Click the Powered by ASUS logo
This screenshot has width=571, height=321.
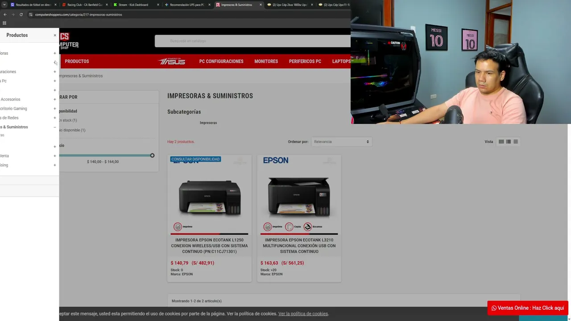pyautogui.click(x=172, y=62)
